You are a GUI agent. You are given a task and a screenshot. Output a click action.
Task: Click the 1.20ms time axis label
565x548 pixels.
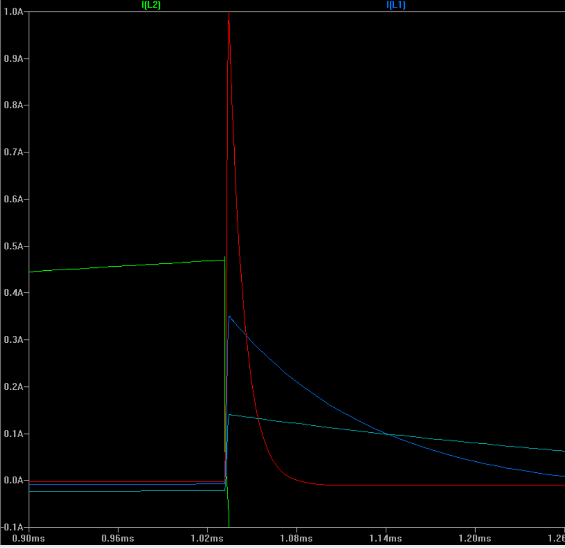475,538
